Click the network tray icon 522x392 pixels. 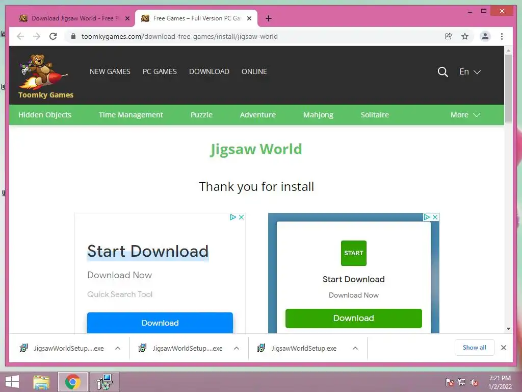coord(462,382)
